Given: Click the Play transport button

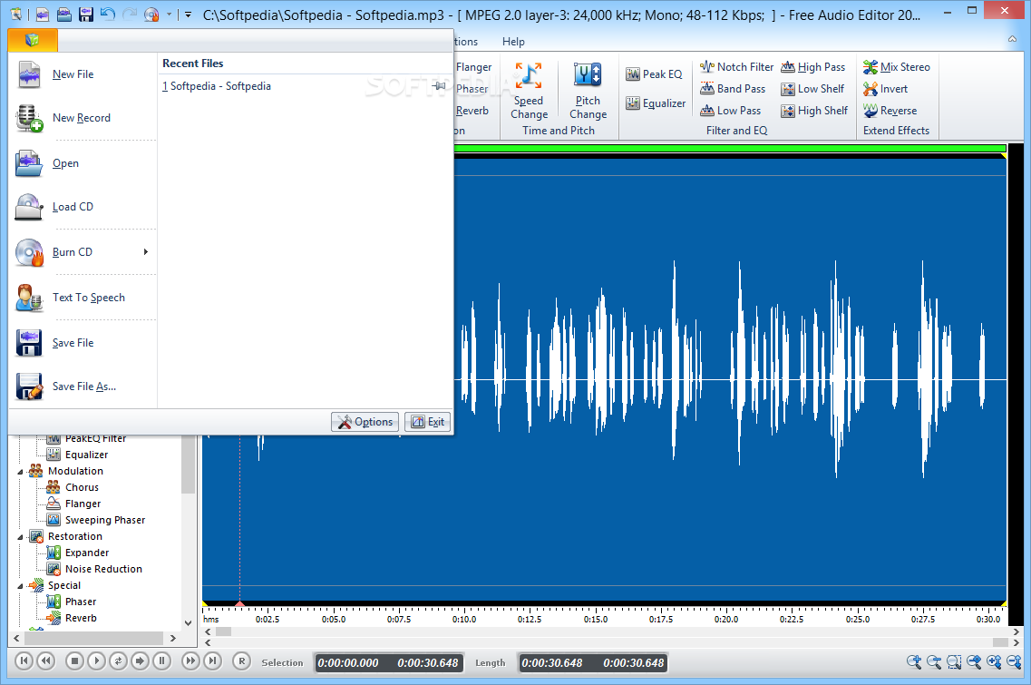Looking at the screenshot, I should coord(97,661).
